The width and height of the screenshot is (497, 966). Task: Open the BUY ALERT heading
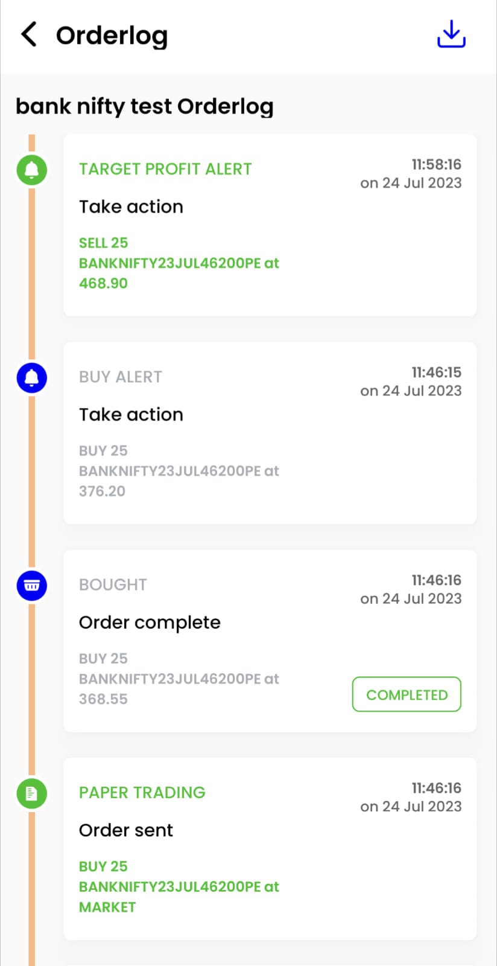pos(121,377)
